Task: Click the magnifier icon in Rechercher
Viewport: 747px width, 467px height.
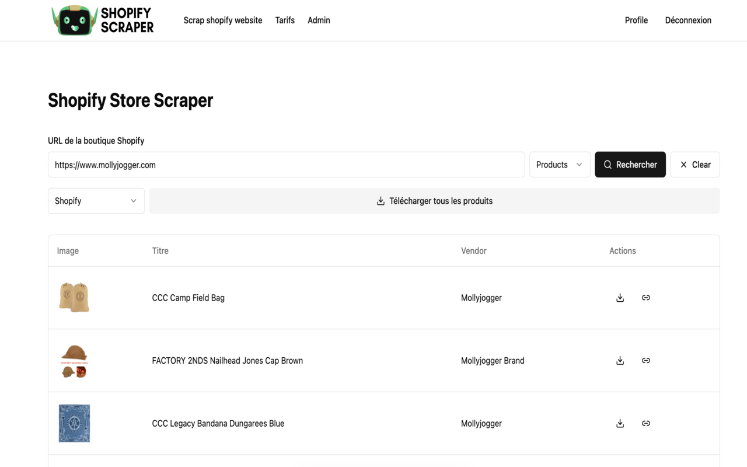Action: tap(608, 165)
